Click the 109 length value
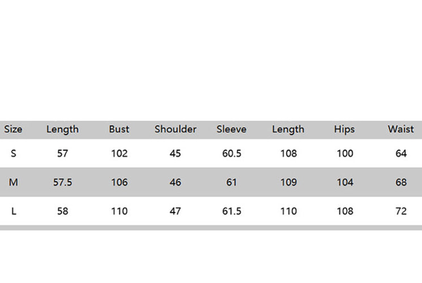Viewport: 422px width, 283px height. point(288,182)
